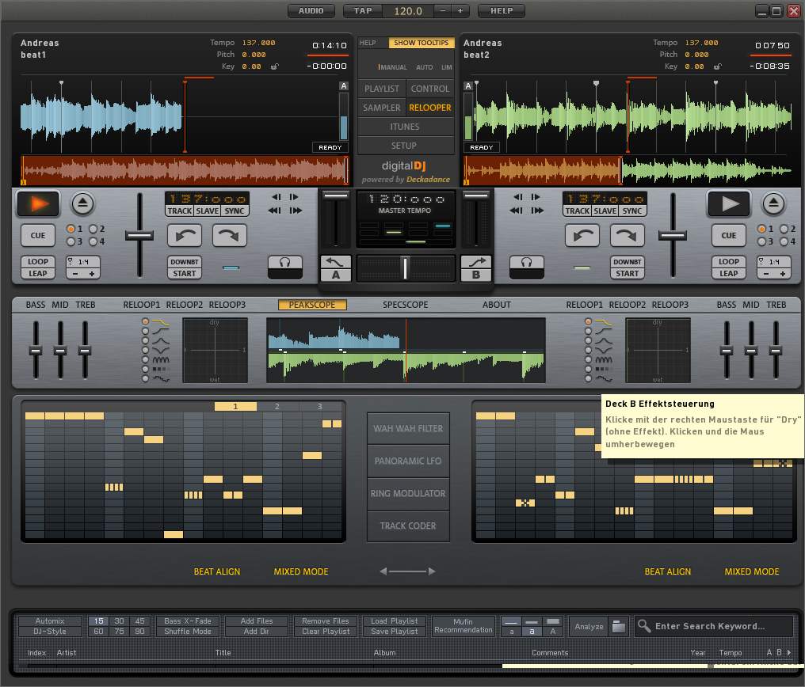
Task: Start playback on Deck A
Action: click(39, 203)
